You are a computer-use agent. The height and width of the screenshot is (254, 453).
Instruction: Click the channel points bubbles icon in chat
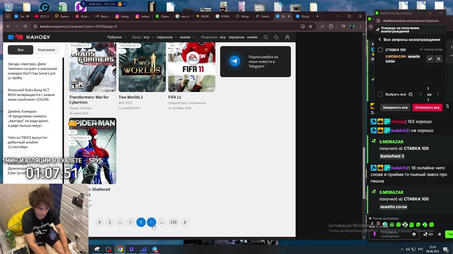(425, 234)
